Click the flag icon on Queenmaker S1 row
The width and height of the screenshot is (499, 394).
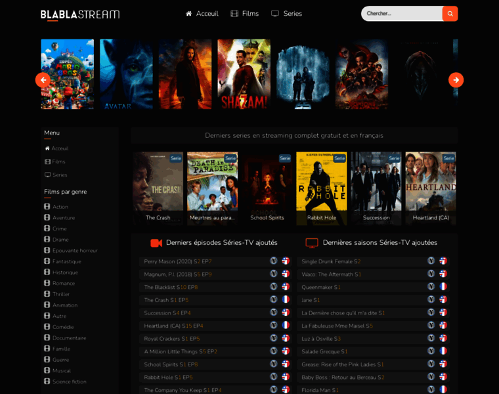click(443, 287)
